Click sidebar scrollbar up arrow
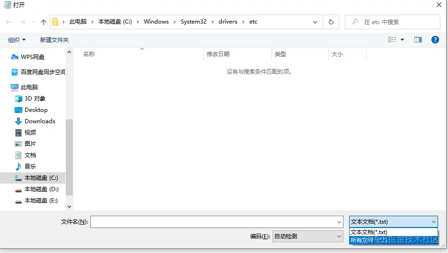This screenshot has height=253, width=448. 69,52
